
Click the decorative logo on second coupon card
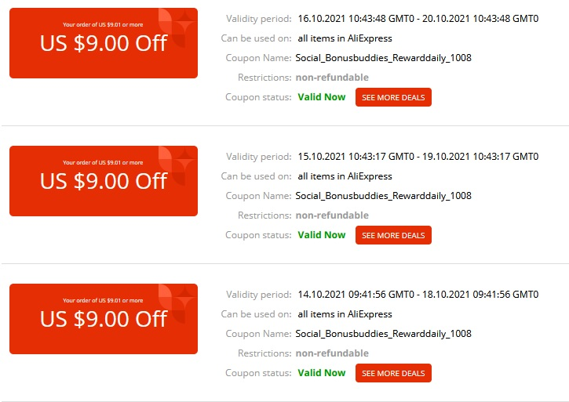pos(178,166)
